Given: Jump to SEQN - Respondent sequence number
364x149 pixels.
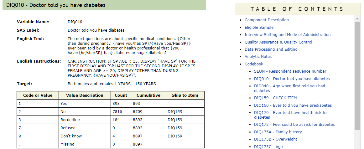Looking at the screenshot, I should [x=290, y=71].
